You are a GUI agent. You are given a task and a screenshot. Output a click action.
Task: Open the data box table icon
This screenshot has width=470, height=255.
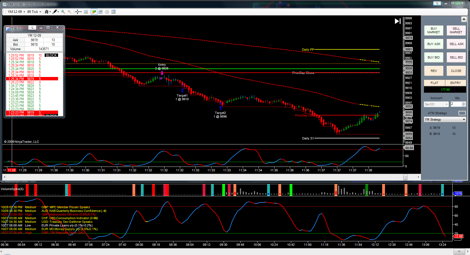tap(113, 12)
